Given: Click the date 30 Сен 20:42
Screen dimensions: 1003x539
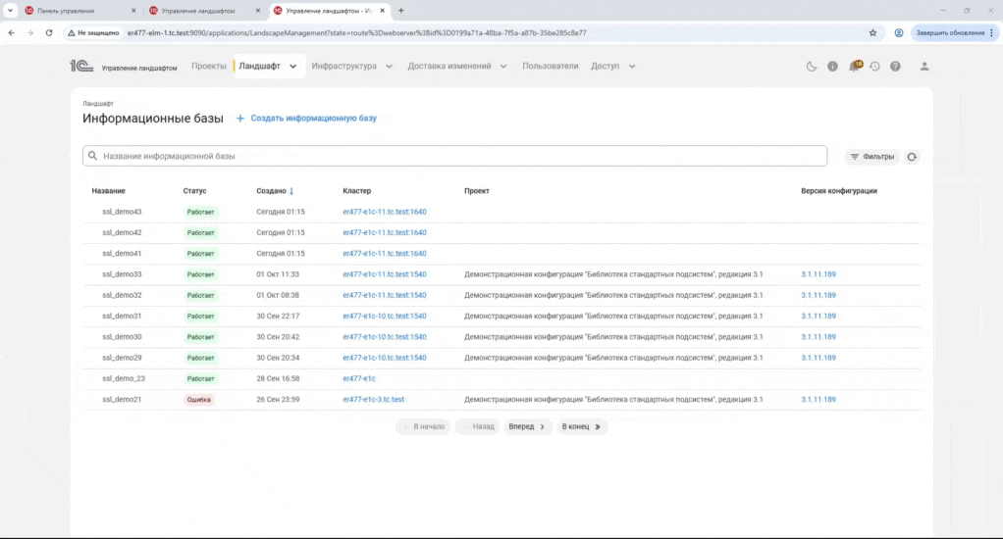Looking at the screenshot, I should (278, 336).
